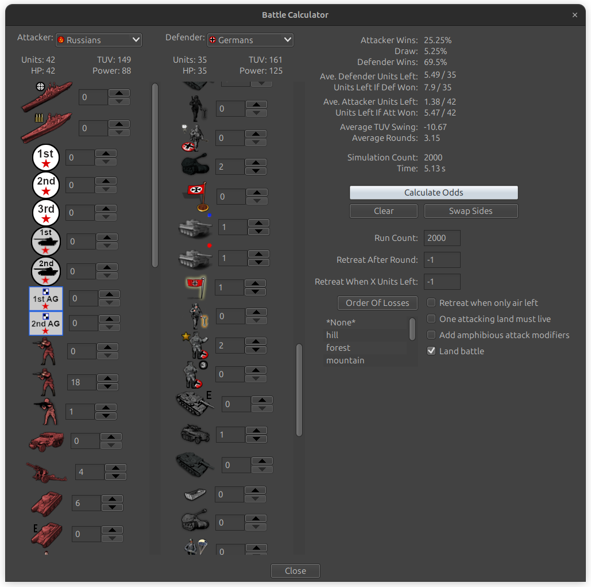
Task: Open the Defender nation dropdown showing Germans
Action: [x=250, y=40]
